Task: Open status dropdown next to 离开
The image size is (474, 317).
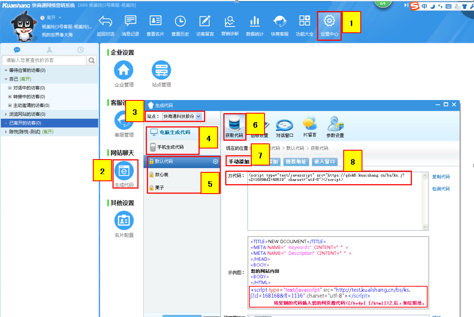Action: point(60,17)
